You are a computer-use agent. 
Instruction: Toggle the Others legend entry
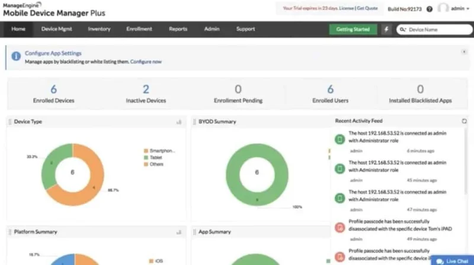(153, 164)
